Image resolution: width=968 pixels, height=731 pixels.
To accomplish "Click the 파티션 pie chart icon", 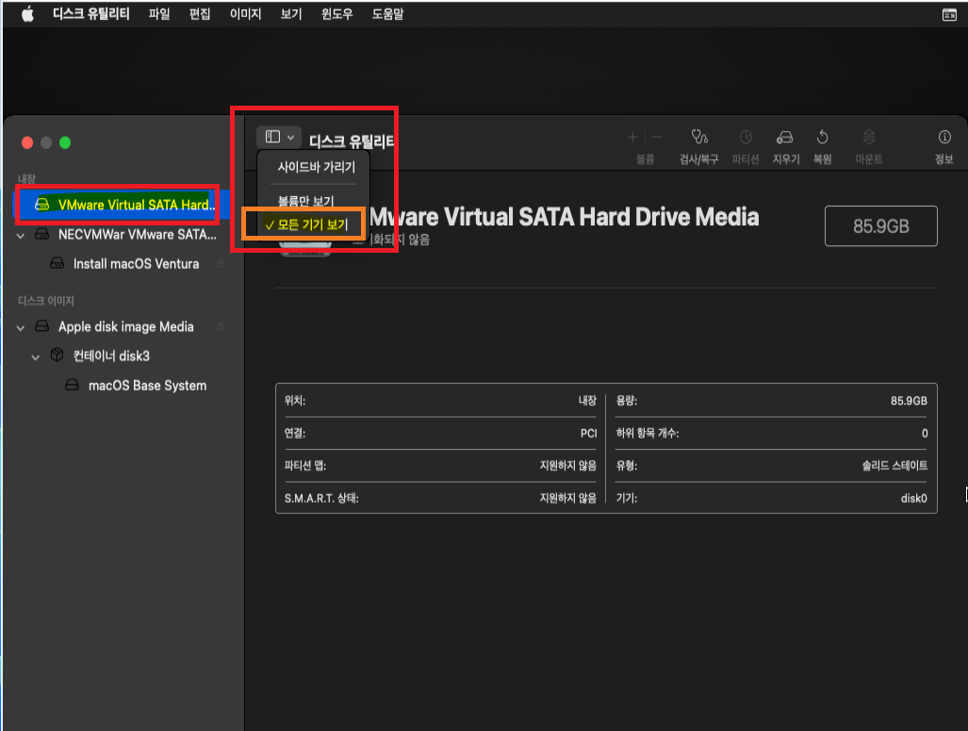I will 746,137.
